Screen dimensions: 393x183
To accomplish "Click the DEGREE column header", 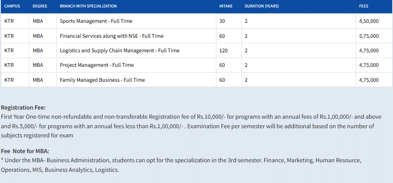I will click(39, 6).
